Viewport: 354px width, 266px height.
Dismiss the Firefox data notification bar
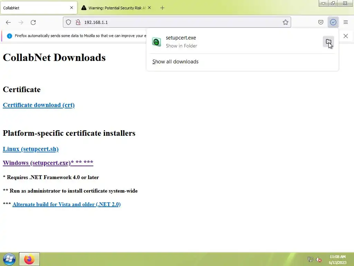click(x=346, y=36)
